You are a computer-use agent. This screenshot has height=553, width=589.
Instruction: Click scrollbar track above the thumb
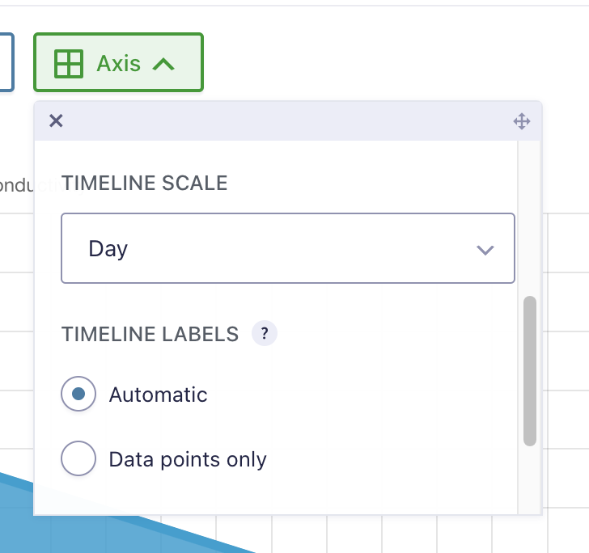(x=530, y=218)
